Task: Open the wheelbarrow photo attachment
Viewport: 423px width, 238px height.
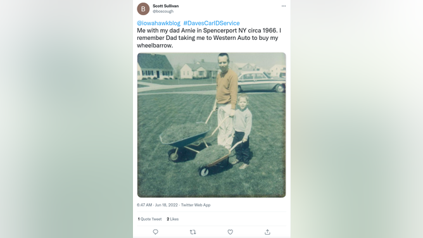Action: (211, 125)
